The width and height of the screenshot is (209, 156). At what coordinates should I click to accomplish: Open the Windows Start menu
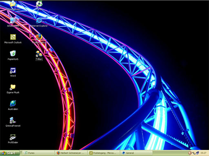pos(10,153)
